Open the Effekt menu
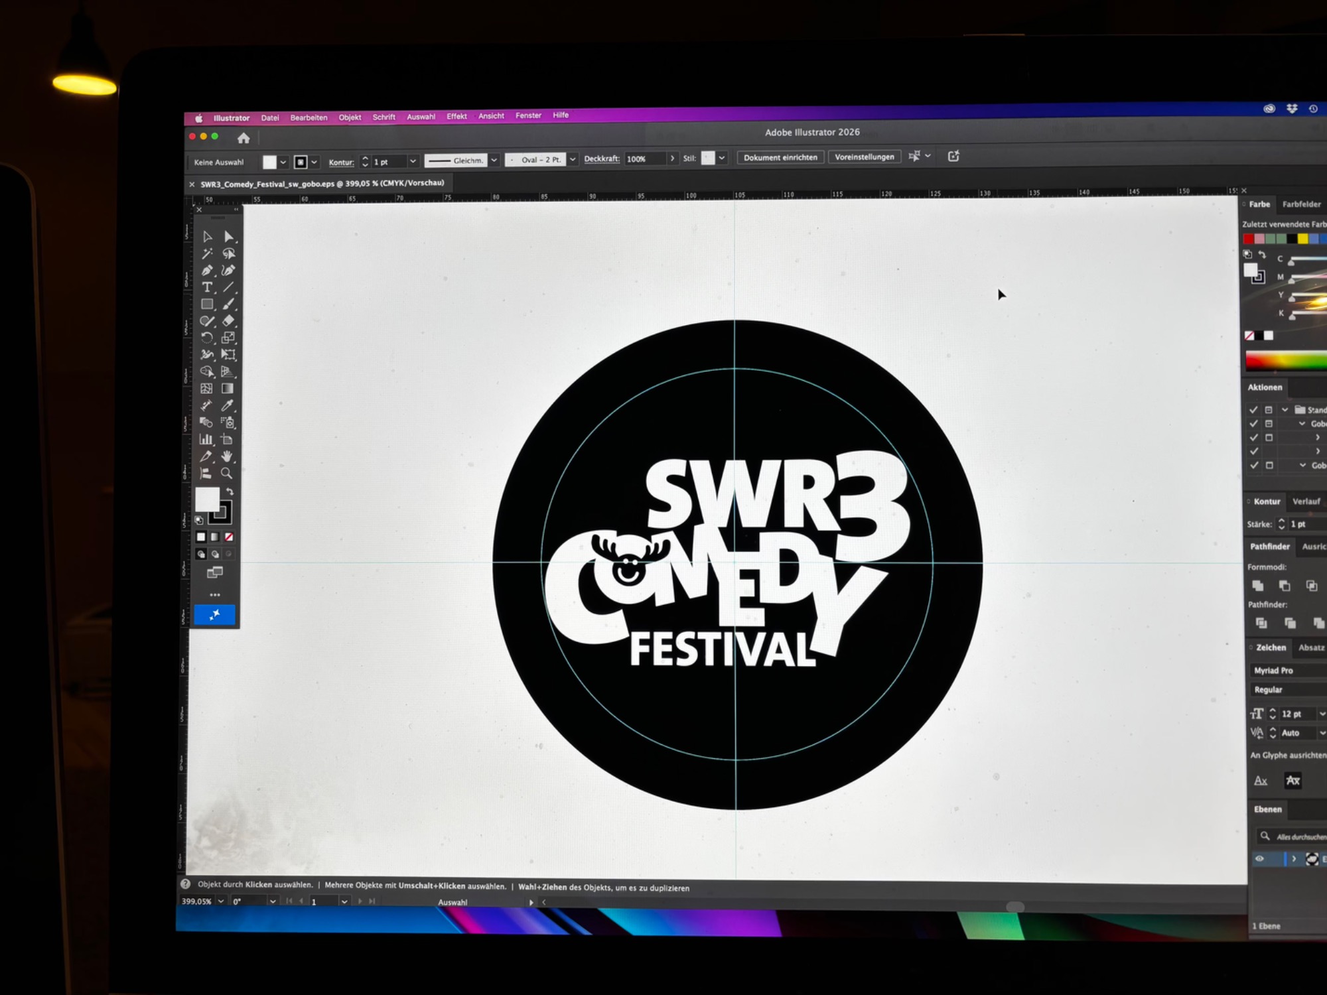The height and width of the screenshot is (995, 1327). [456, 116]
